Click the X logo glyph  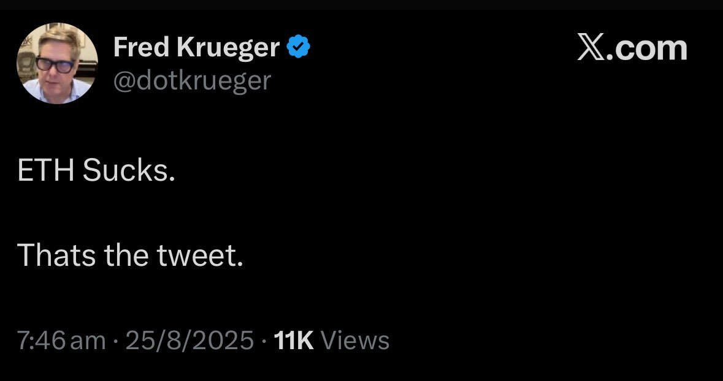(x=591, y=48)
